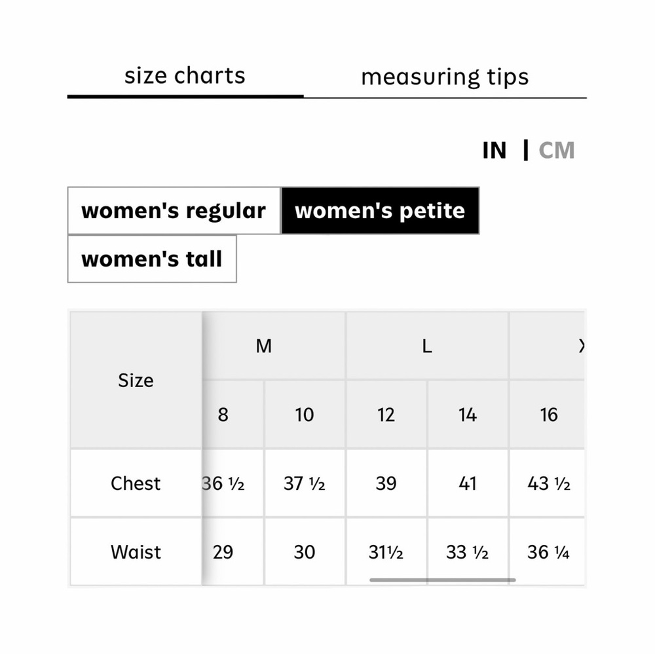Image resolution: width=655 pixels, height=655 pixels.
Task: Switch units to CM
Action: (x=557, y=151)
